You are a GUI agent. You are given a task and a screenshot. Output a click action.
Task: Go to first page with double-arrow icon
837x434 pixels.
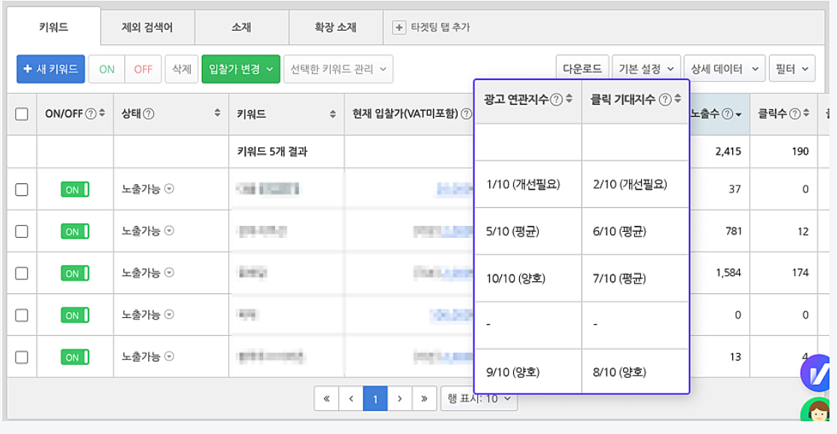[x=326, y=399]
